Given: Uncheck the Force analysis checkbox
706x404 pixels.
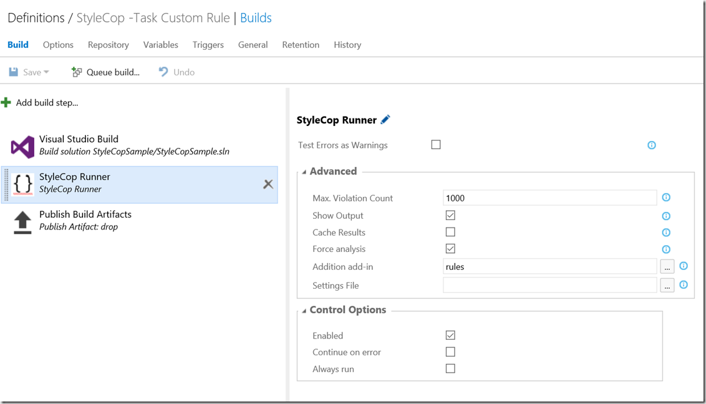Looking at the screenshot, I should [x=450, y=249].
